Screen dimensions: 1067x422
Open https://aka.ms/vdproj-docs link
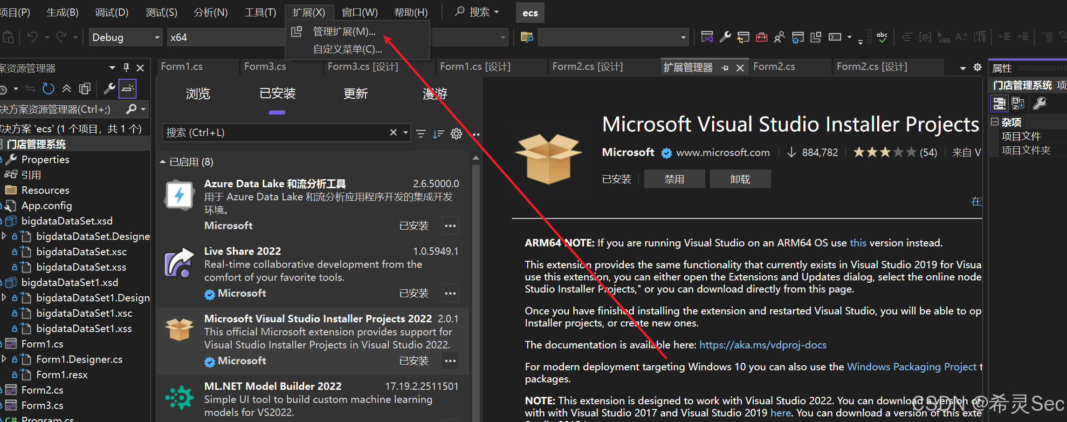click(763, 345)
